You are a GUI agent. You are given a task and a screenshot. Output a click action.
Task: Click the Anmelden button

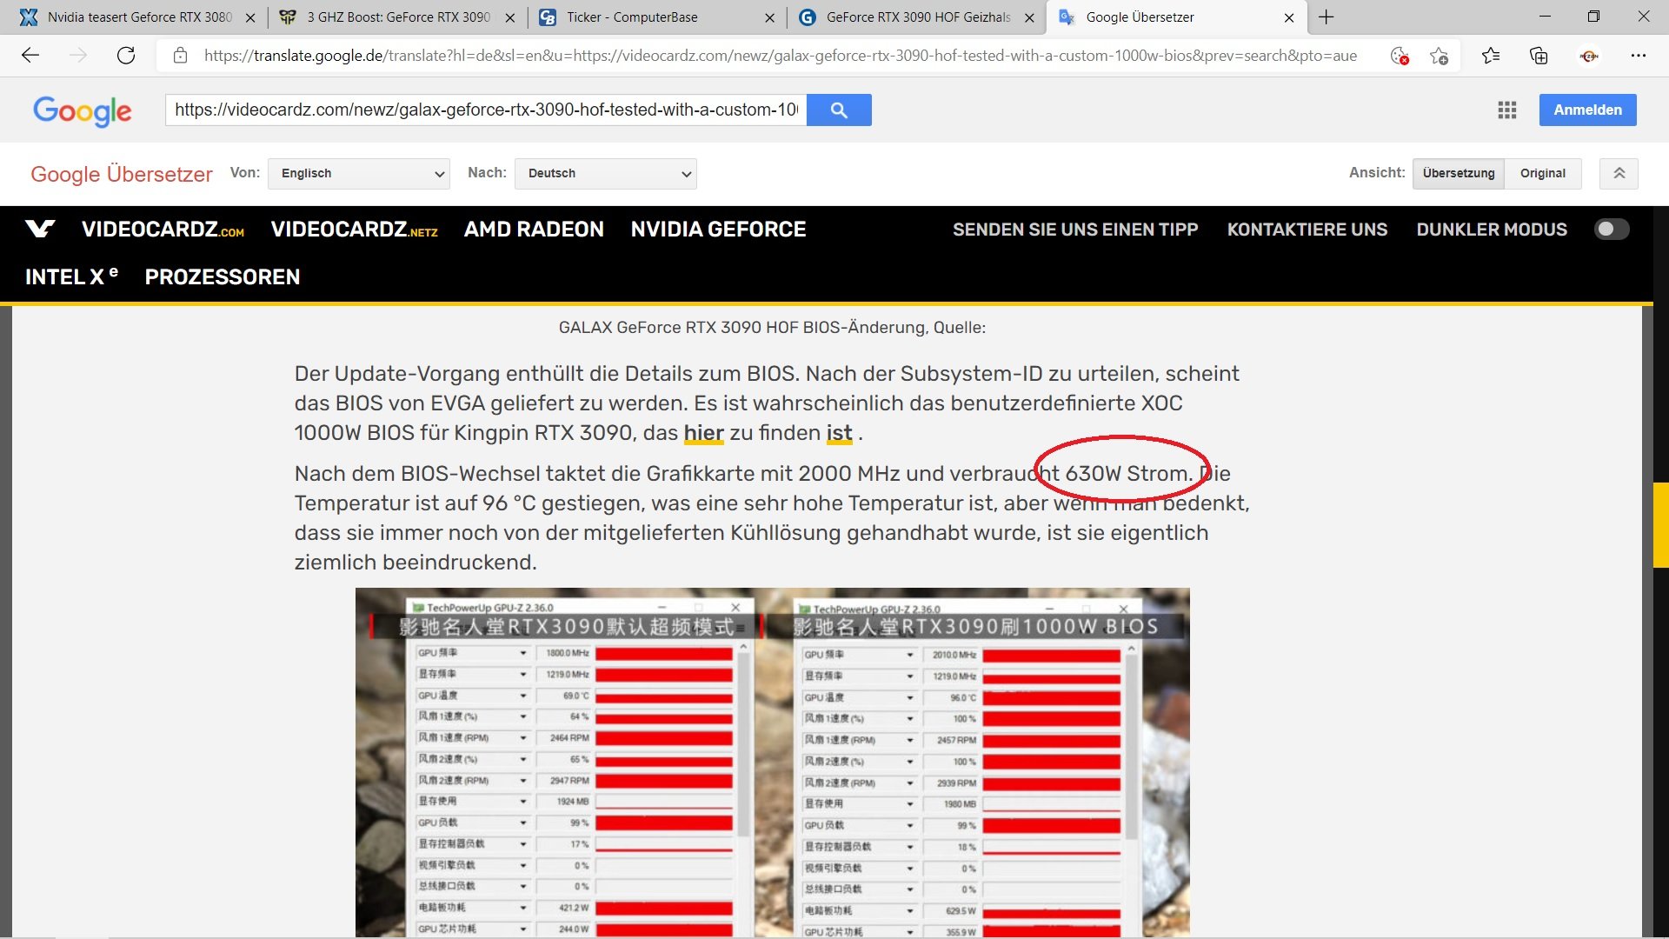1587,110
